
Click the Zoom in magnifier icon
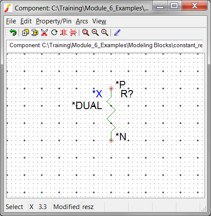(x=105, y=32)
